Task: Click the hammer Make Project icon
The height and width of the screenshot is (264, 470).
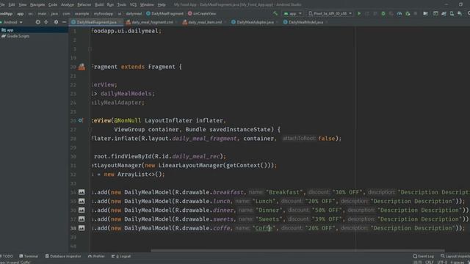Action: pyautogui.click(x=275, y=13)
